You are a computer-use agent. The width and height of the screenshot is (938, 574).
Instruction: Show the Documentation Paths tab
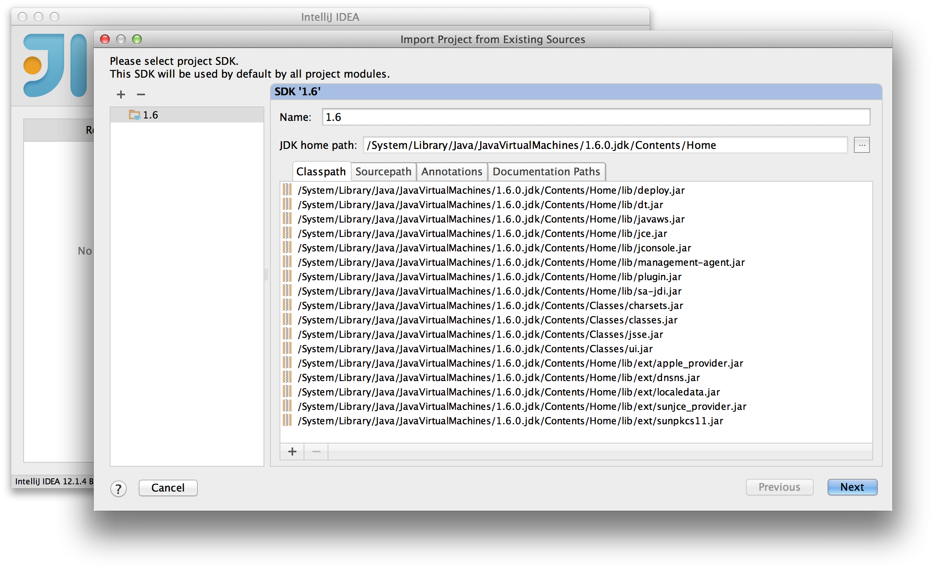click(x=546, y=172)
